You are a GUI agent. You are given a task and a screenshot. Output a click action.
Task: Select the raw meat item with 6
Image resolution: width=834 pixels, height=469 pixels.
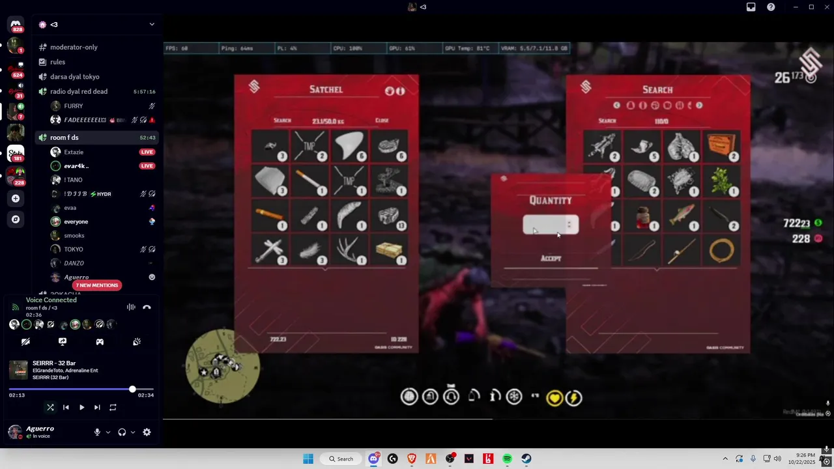(389, 145)
